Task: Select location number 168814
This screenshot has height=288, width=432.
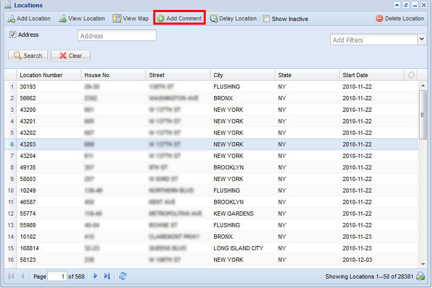Action: [29, 248]
